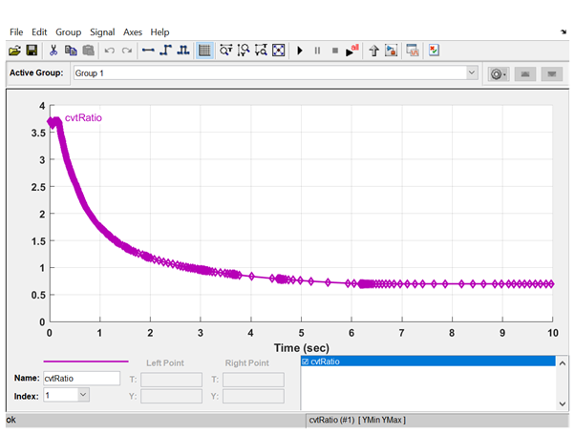Toggle the snap grid button right of gear
The image size is (575, 434).
pyautogui.click(x=524, y=73)
